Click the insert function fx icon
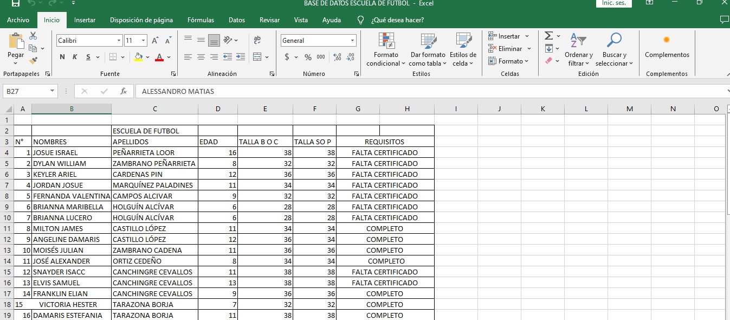The image size is (730, 320). [124, 91]
